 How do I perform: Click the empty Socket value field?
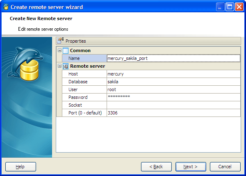point(173,105)
